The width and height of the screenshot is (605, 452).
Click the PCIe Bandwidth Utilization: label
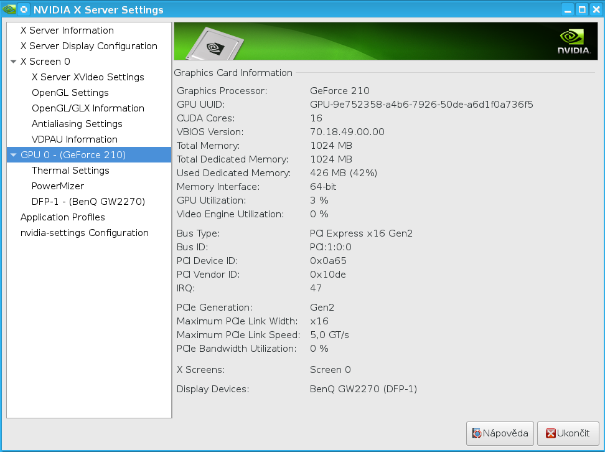(237, 349)
